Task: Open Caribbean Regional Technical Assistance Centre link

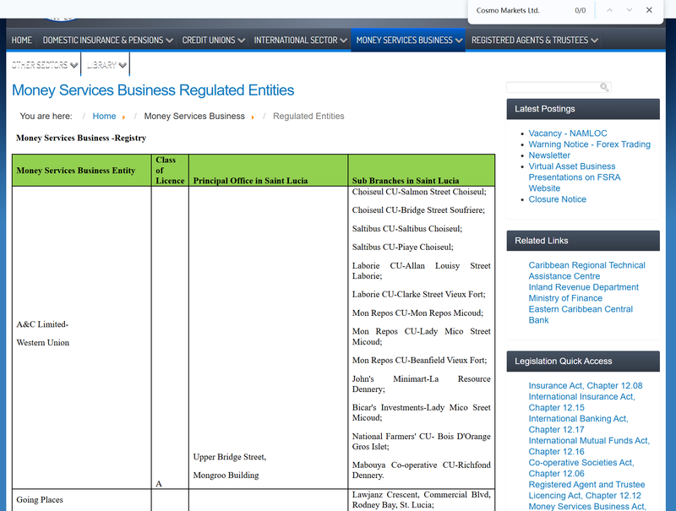Action: (586, 270)
